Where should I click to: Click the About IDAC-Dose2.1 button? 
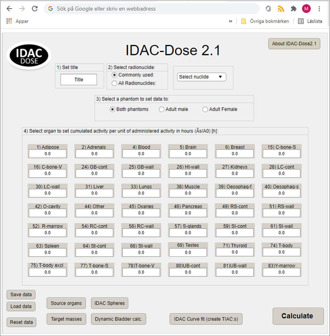coord(294,44)
